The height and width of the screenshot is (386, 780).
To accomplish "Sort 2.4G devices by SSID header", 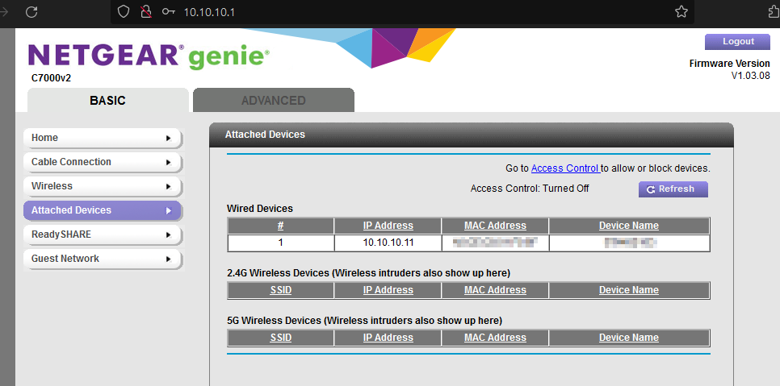I will coord(280,290).
